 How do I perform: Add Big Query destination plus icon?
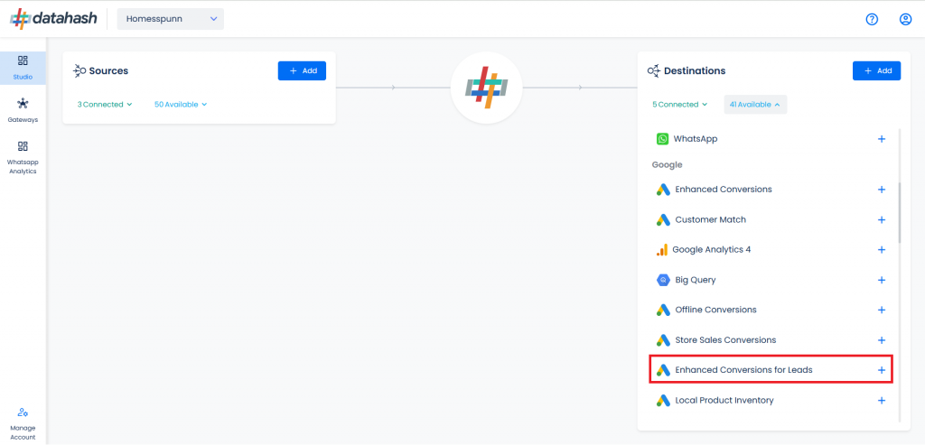click(882, 280)
